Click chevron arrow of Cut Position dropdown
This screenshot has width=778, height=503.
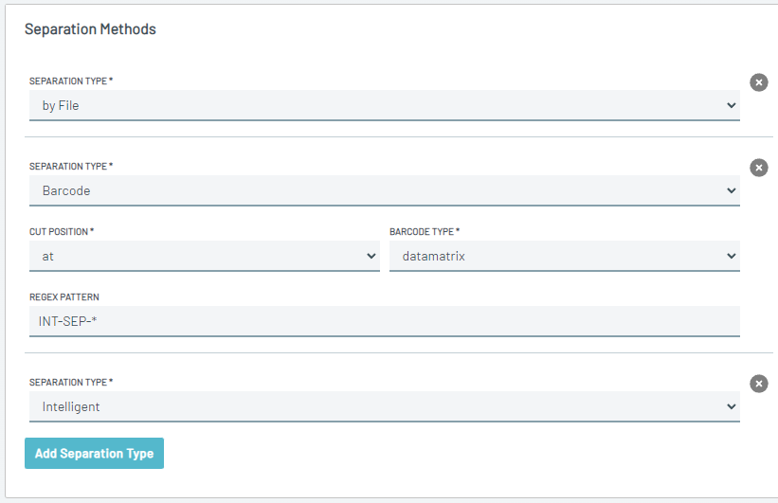(371, 256)
